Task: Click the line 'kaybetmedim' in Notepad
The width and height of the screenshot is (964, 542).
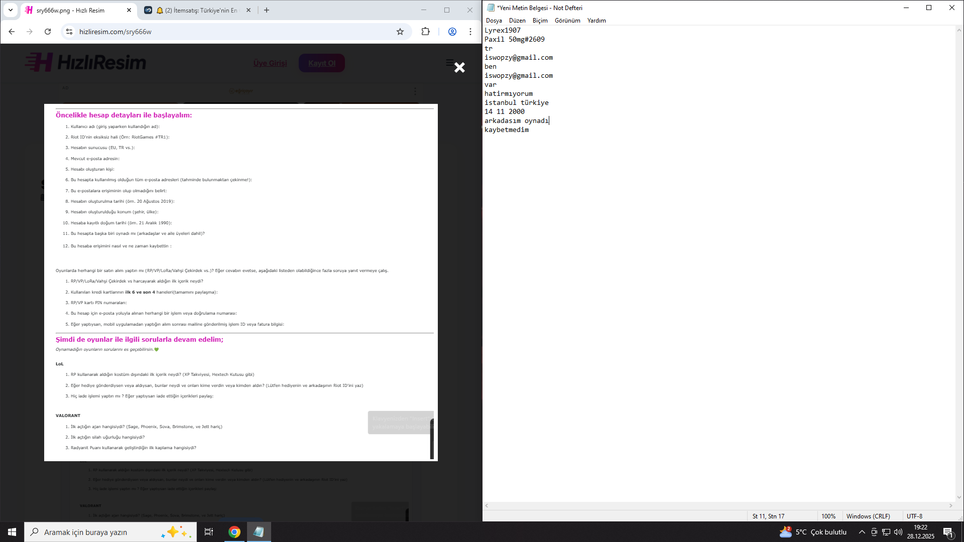Action: click(507, 129)
